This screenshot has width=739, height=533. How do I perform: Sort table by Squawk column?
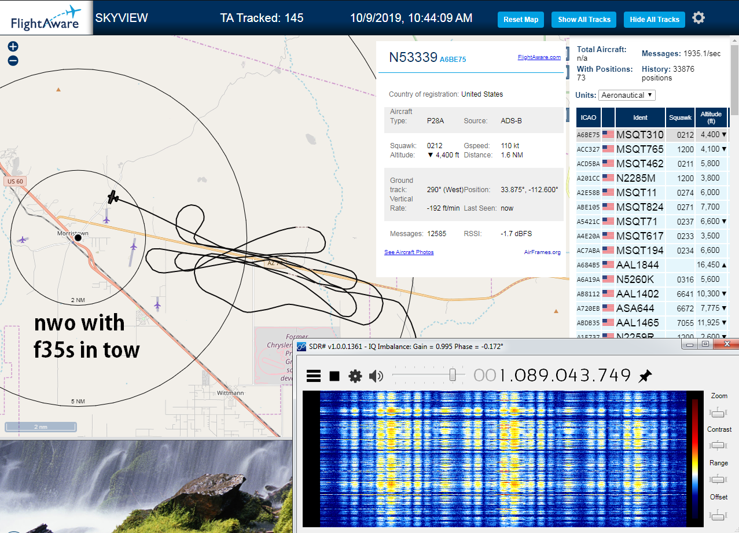[x=680, y=117]
